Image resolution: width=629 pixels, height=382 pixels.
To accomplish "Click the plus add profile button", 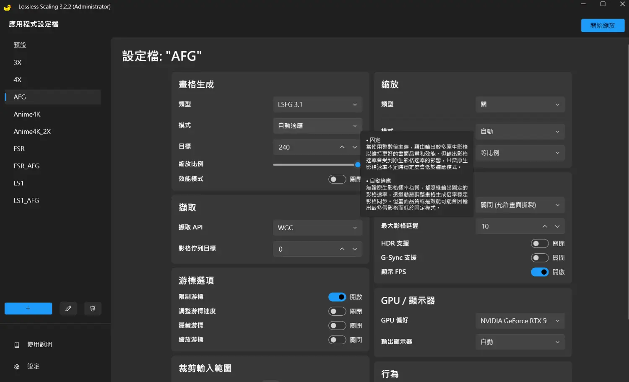I will (x=28, y=309).
